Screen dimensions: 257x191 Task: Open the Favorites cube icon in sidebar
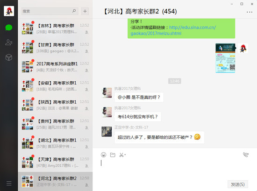[9, 57]
